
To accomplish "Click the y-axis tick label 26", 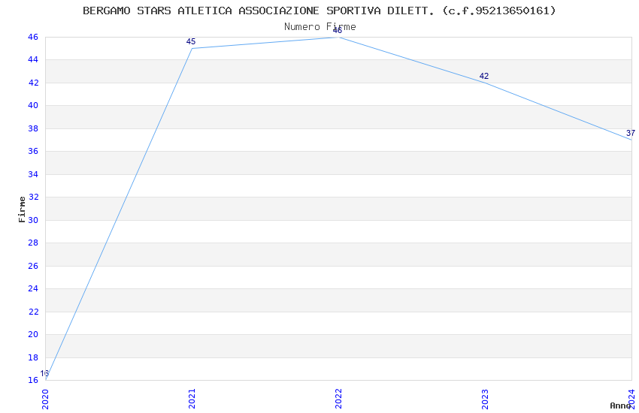I will (x=33, y=266).
